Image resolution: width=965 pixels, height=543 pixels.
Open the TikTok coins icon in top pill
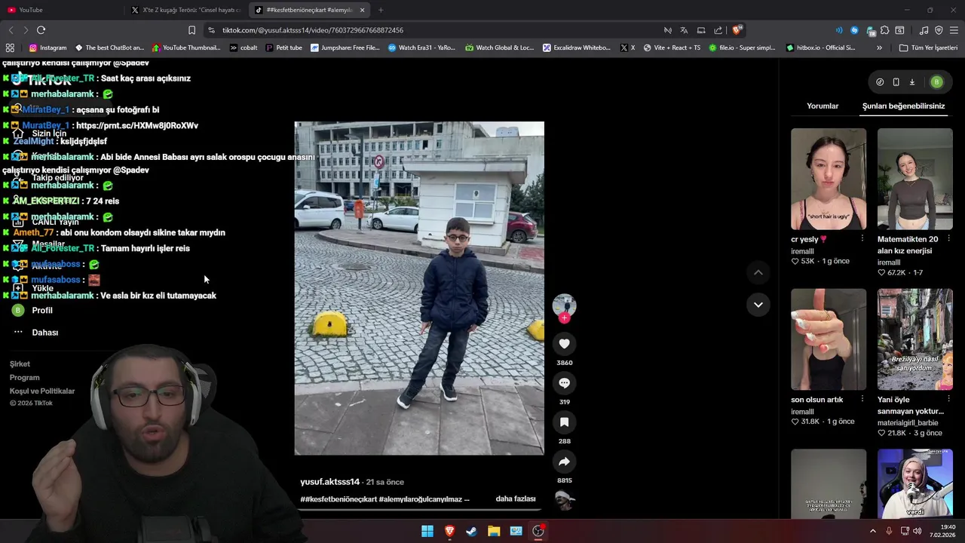(880, 82)
